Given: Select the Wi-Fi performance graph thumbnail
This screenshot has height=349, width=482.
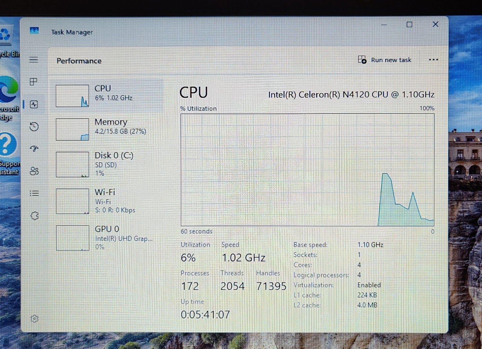Looking at the screenshot, I should 73,201.
